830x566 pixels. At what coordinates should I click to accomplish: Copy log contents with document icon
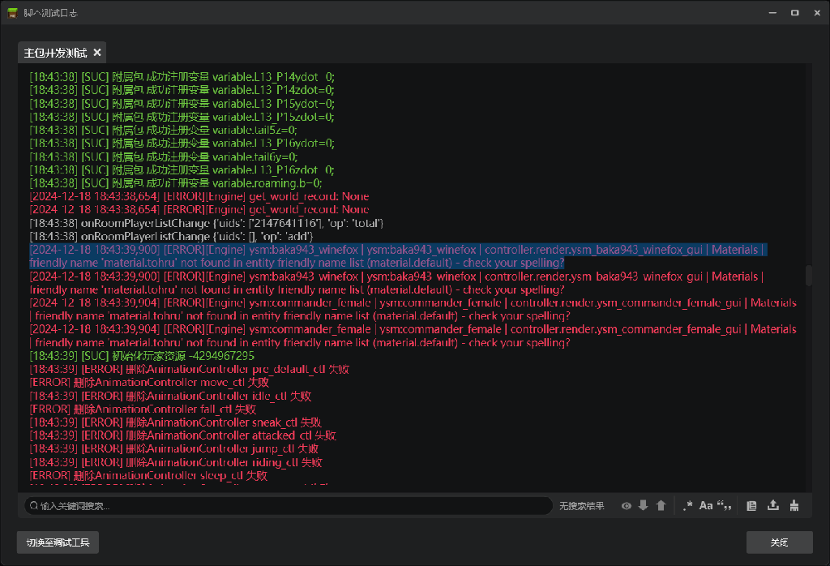point(751,506)
